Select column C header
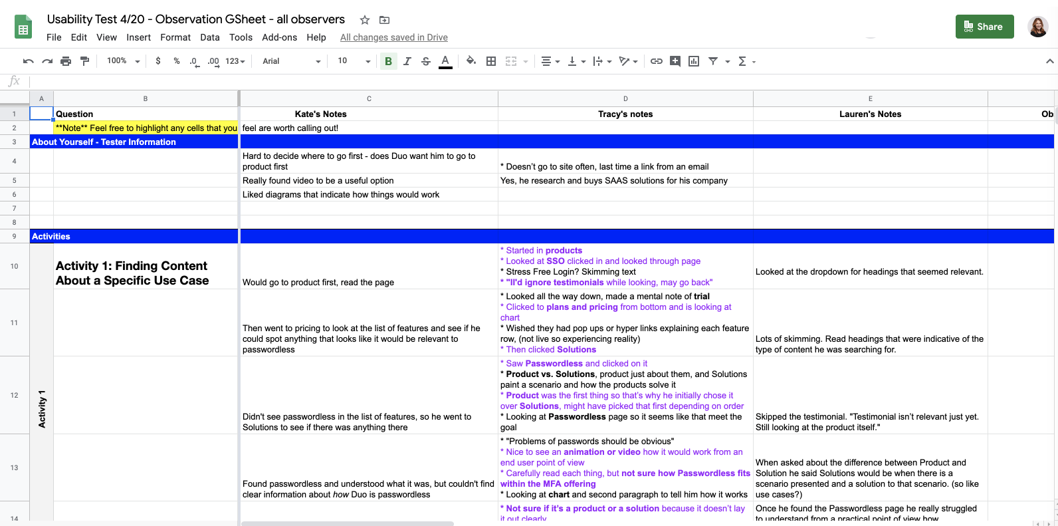 (369, 98)
